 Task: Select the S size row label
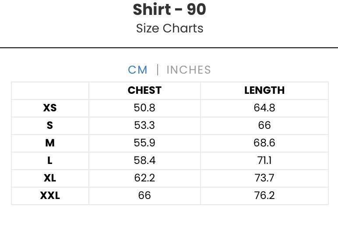click(x=50, y=125)
